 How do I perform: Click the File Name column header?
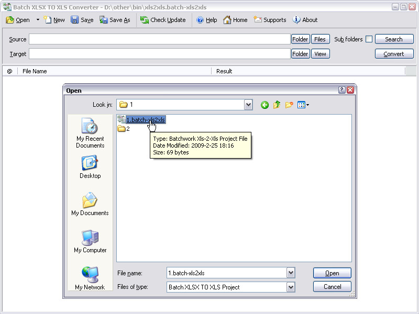coord(114,71)
